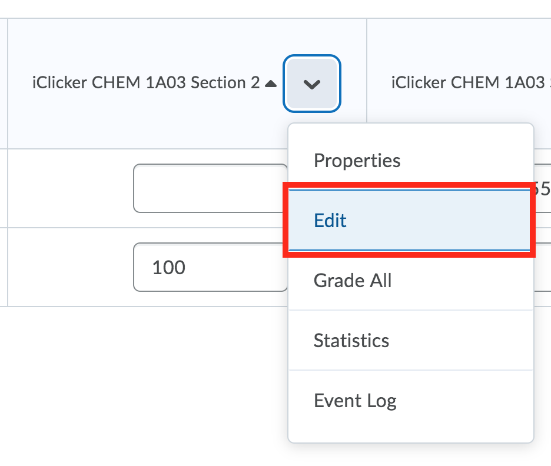This screenshot has width=551, height=466.
Task: Choose Grade All from the dropdown menu
Action: tap(353, 281)
